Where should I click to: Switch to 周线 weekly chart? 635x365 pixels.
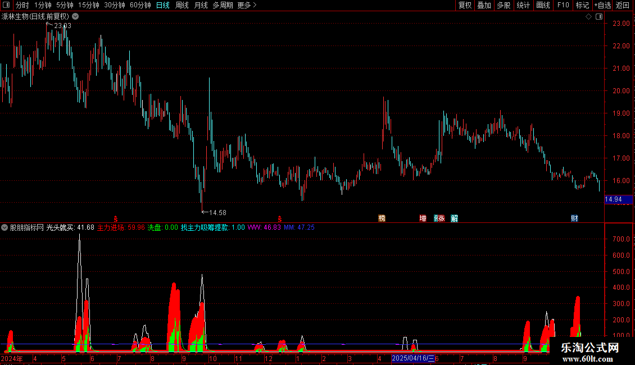click(182, 5)
